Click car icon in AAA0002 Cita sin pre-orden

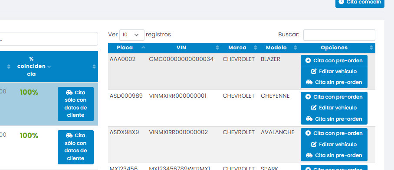click(309, 82)
